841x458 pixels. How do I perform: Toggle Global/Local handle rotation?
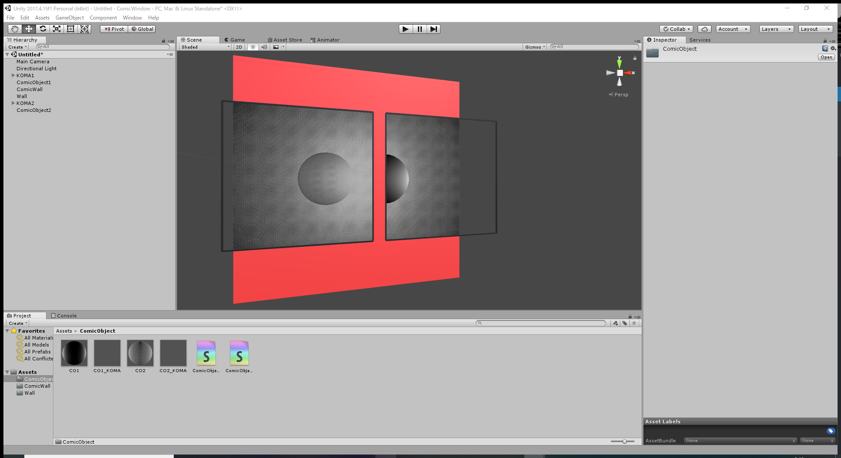[x=142, y=29]
